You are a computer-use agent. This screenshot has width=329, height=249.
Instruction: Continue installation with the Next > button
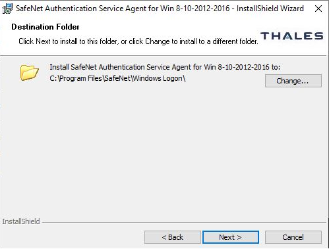[x=231, y=237]
